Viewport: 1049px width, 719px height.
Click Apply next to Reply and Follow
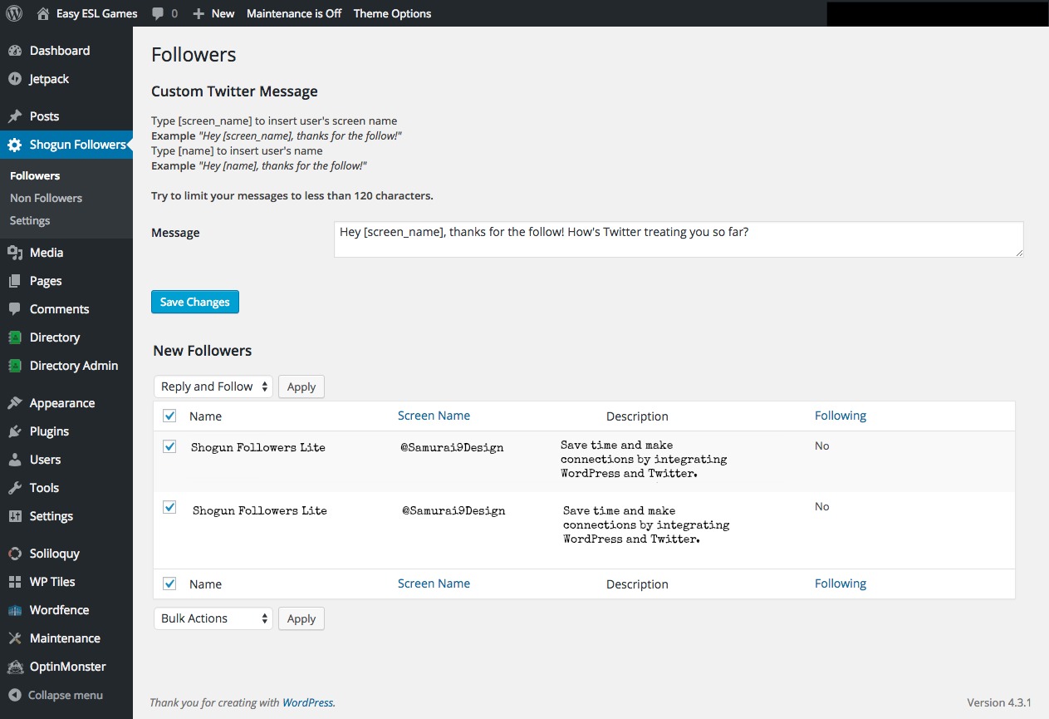coord(301,387)
